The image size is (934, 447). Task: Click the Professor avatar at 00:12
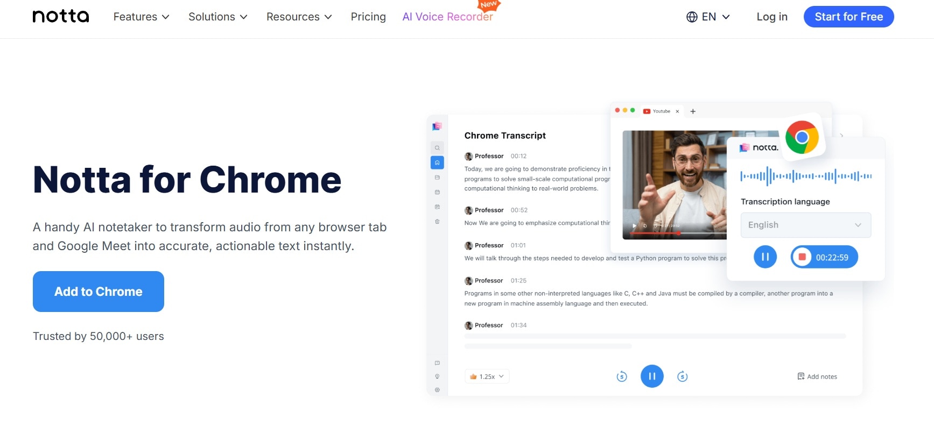pos(468,157)
